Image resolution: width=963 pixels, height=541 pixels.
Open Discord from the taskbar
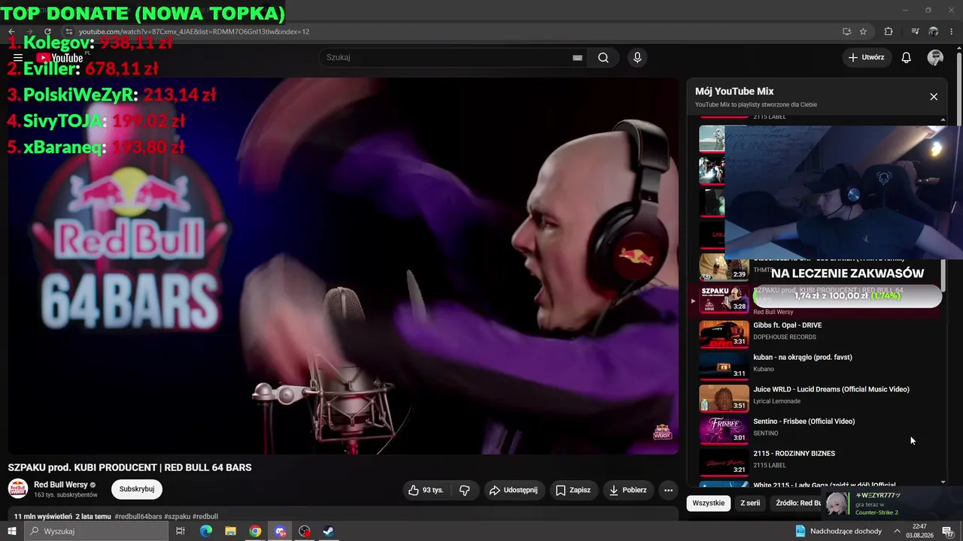(280, 531)
